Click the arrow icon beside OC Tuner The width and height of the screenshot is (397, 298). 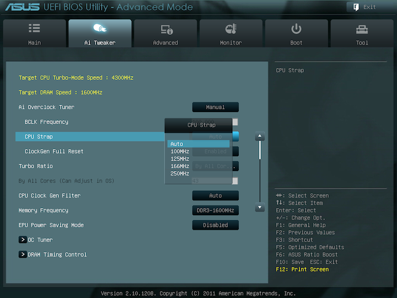point(23,240)
